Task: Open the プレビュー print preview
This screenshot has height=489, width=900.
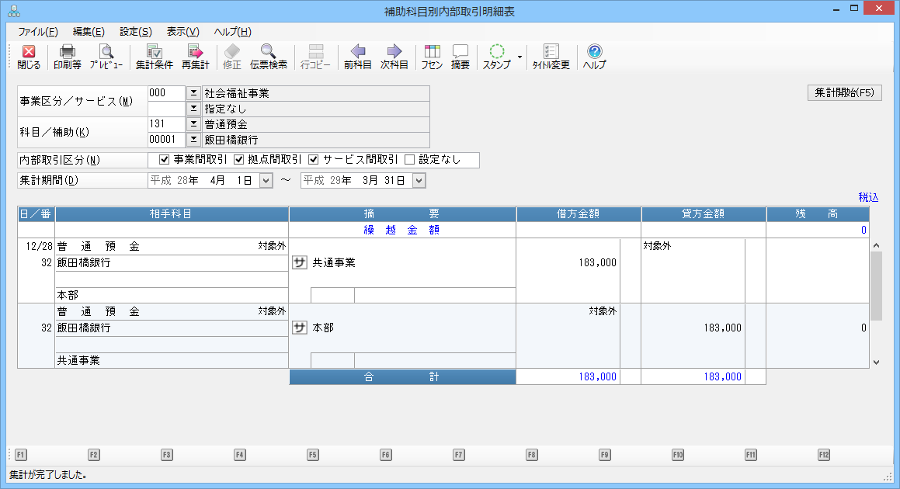Action: [106, 57]
